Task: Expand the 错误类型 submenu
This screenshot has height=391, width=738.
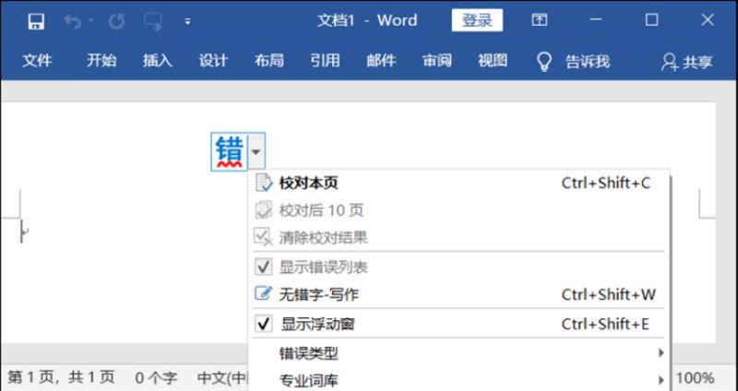Action: 458,353
